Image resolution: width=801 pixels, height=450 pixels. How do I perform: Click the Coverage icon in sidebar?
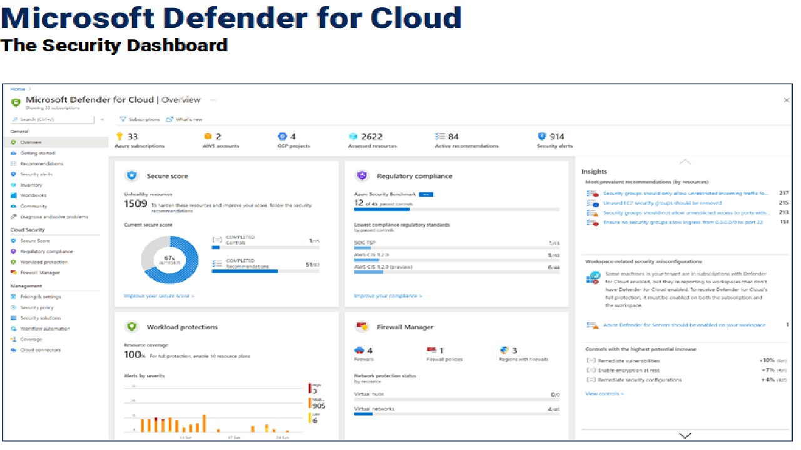click(x=13, y=339)
